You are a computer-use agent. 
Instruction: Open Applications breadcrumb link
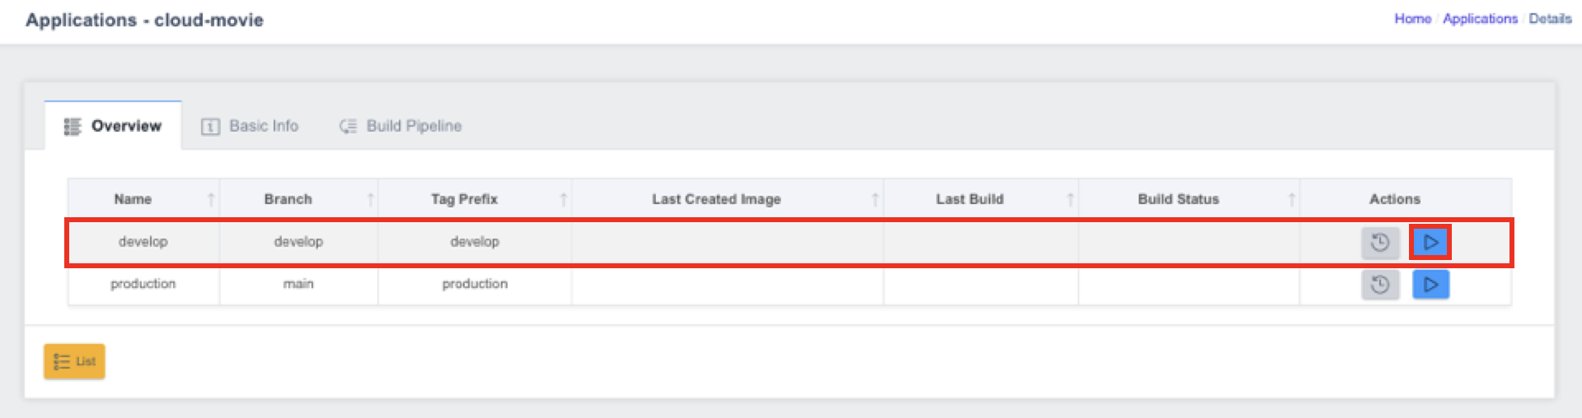tap(1480, 18)
